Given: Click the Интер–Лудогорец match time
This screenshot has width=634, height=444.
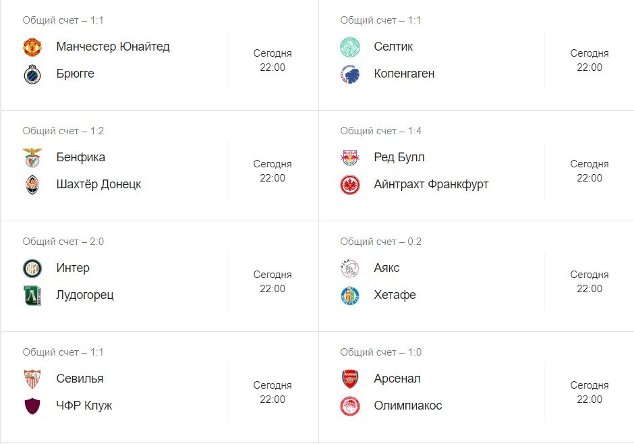Looking at the screenshot, I should pyautogui.click(x=272, y=281).
